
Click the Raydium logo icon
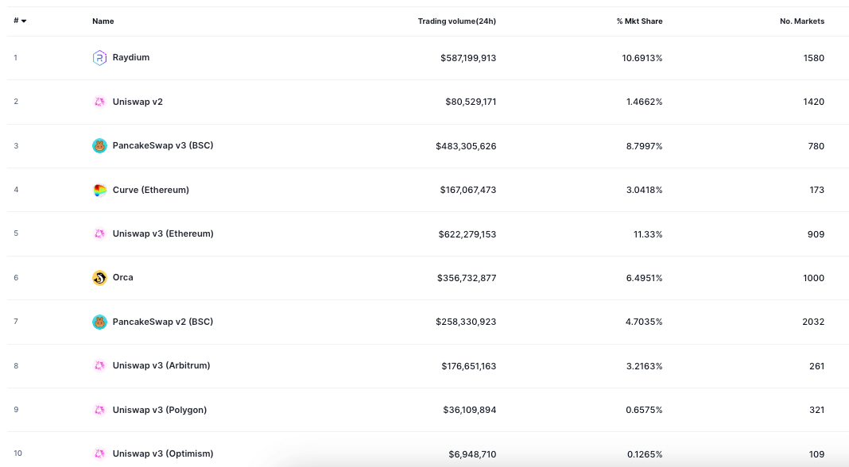pos(99,57)
